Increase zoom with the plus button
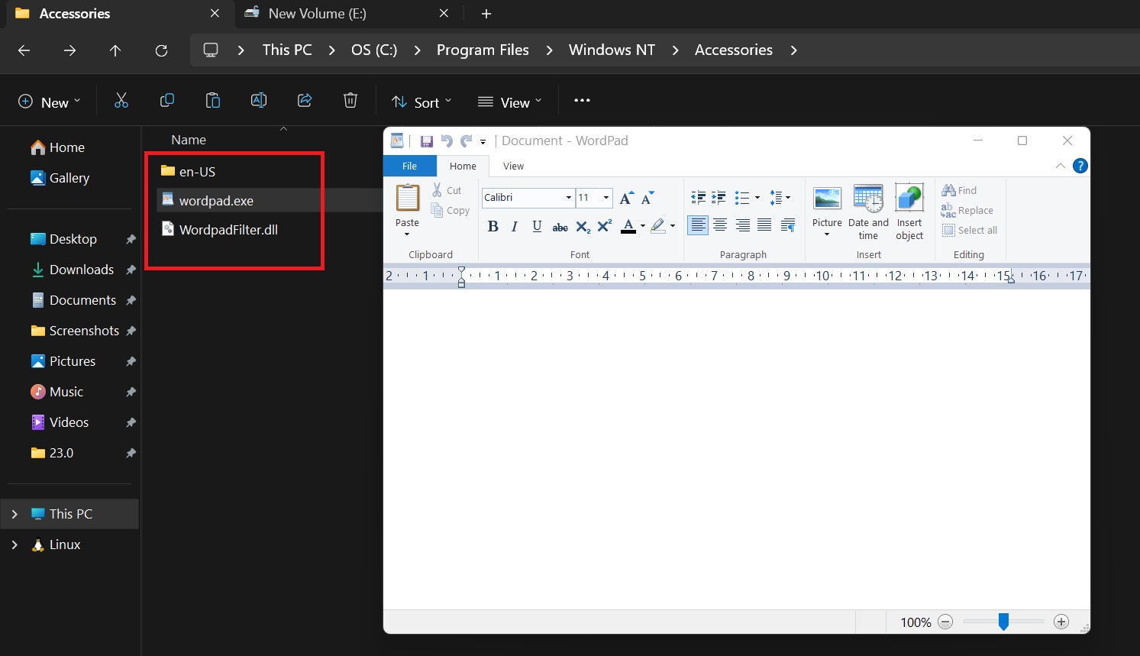The height and width of the screenshot is (656, 1140). [1061, 622]
